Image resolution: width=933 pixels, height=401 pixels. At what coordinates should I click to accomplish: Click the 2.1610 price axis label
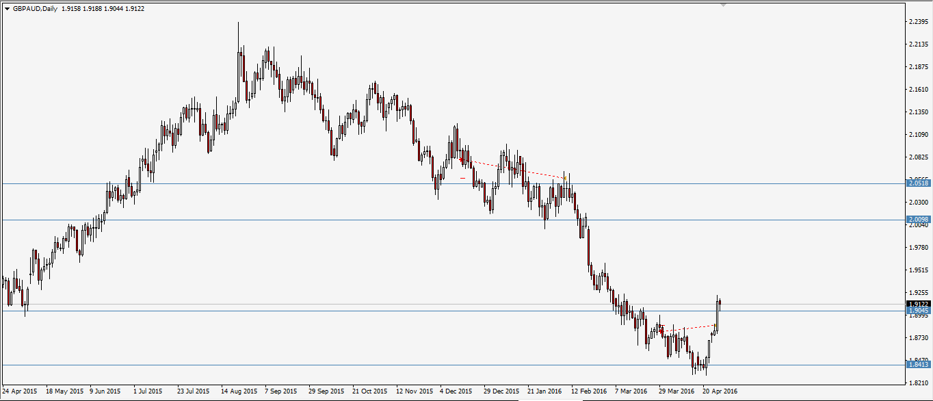tap(919, 90)
